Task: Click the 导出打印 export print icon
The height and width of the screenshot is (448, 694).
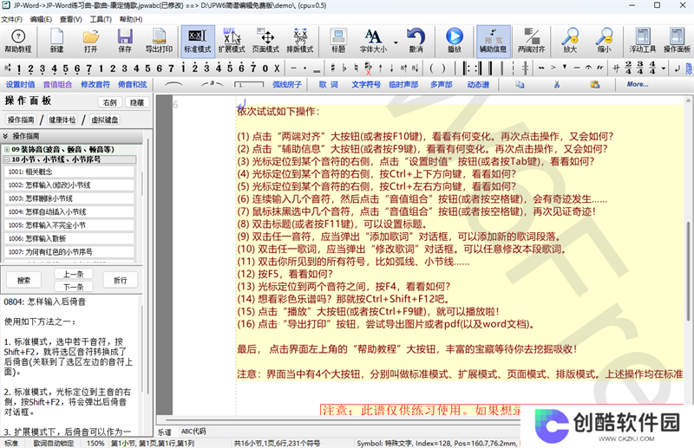Action: (x=159, y=41)
